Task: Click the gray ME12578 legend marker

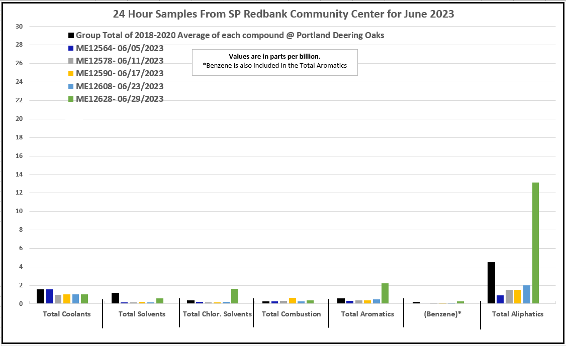Action: click(71, 61)
